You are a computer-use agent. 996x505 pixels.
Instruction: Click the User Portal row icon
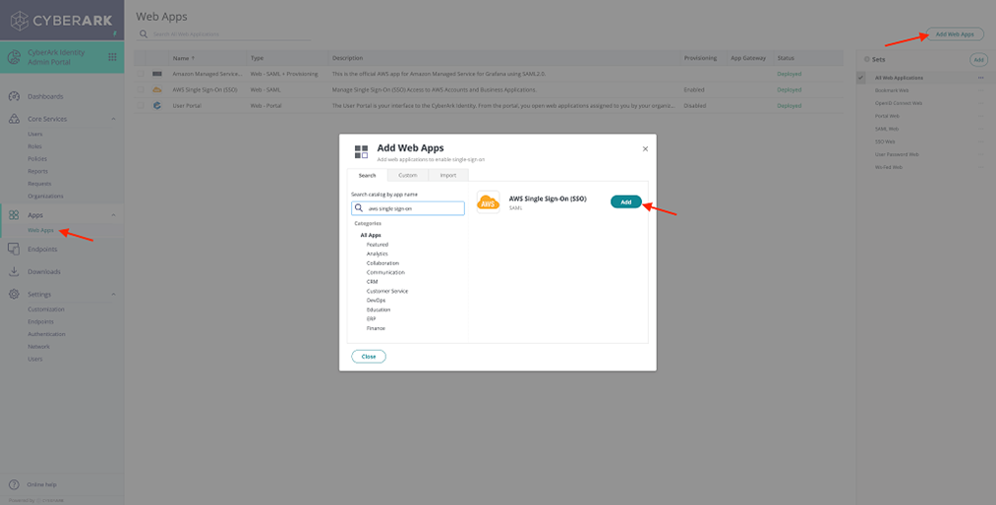[157, 105]
